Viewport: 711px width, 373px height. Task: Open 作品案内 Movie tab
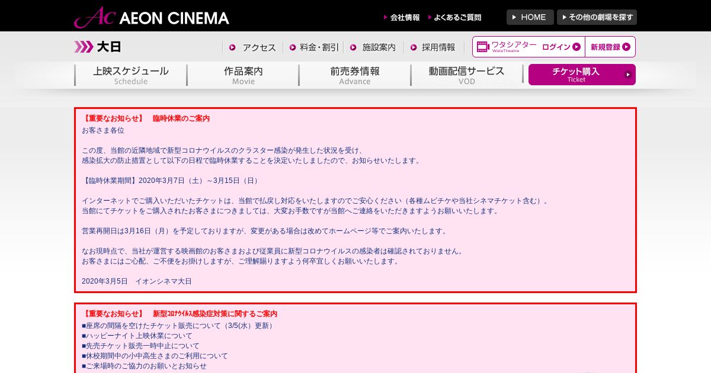point(243,75)
